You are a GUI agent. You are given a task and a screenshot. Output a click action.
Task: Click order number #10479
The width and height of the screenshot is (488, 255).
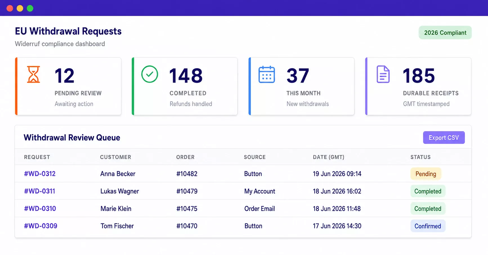coord(187,191)
